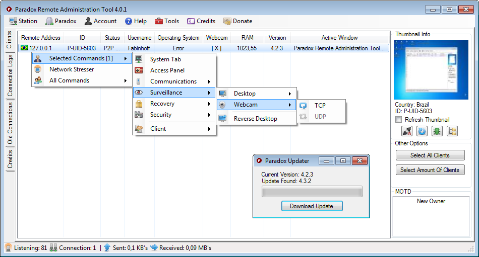
Task: Open the Credits vertical side tab
Action: pyautogui.click(x=10, y=159)
